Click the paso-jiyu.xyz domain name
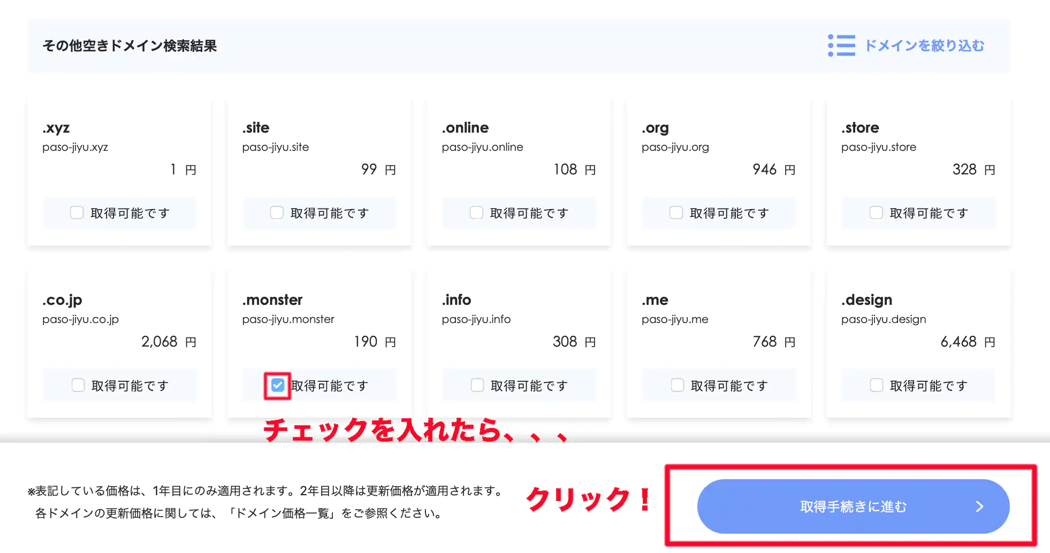This screenshot has height=553, width=1050. 75,147
